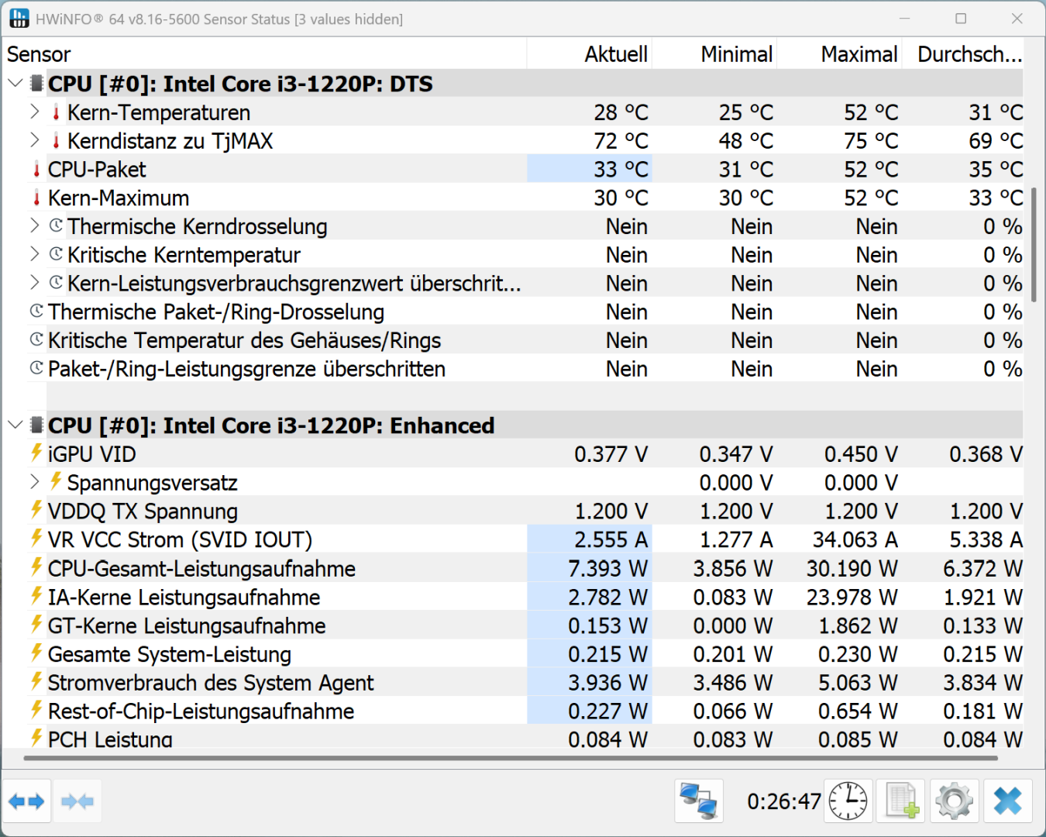Expand Kern-Leistungsverbrauchsgrenzwert überschritten row

[35, 283]
